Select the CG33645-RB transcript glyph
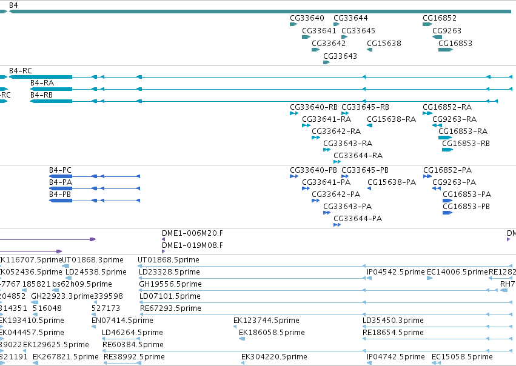Image resolution: width=516 pixels, height=366 pixels. 345,113
